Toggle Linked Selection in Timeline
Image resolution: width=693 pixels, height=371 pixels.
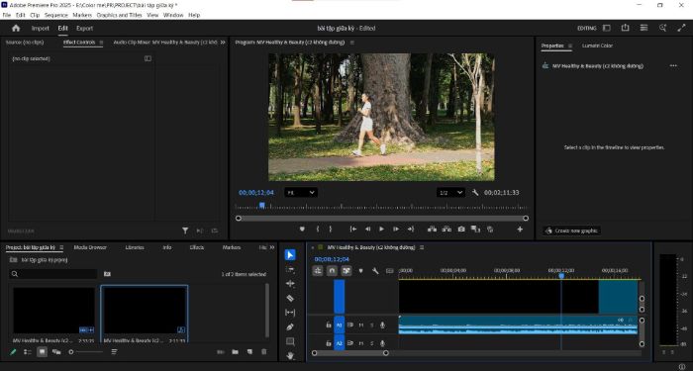[x=346, y=271]
